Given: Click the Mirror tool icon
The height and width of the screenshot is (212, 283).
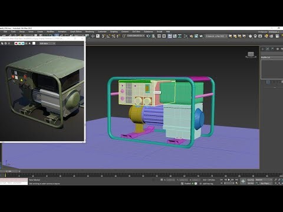Looking at the screenshot, I should [x=148, y=36].
